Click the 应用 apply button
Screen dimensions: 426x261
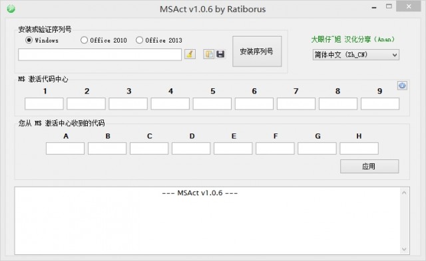[369, 166]
